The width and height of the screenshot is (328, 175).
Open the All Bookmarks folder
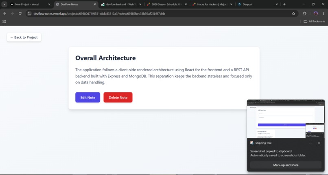(315, 21)
